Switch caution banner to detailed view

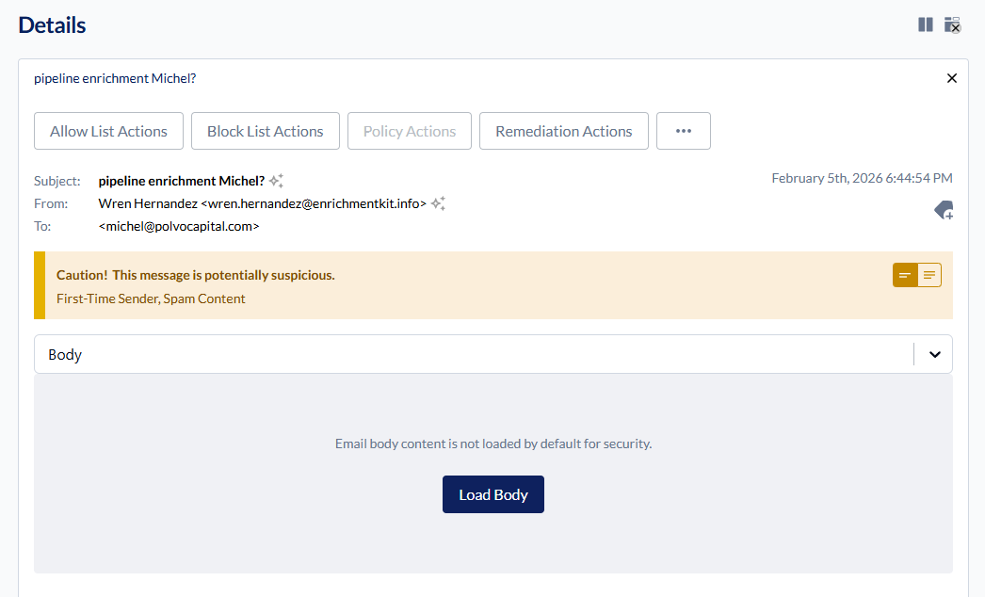(x=929, y=275)
